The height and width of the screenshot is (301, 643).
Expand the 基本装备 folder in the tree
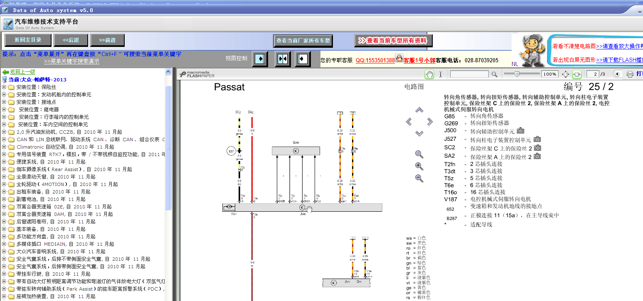tap(4, 229)
